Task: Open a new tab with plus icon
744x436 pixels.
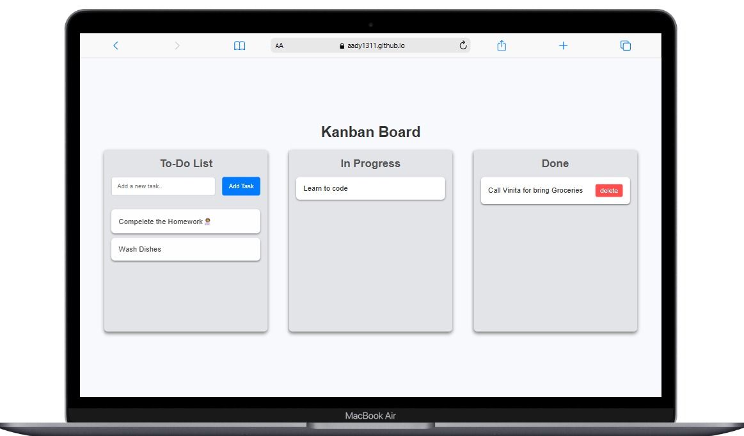Action: tap(563, 45)
